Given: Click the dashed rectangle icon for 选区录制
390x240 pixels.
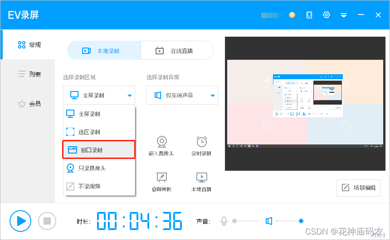Looking at the screenshot, I should [70, 132].
